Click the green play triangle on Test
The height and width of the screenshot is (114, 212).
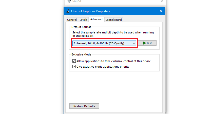(x=144, y=43)
